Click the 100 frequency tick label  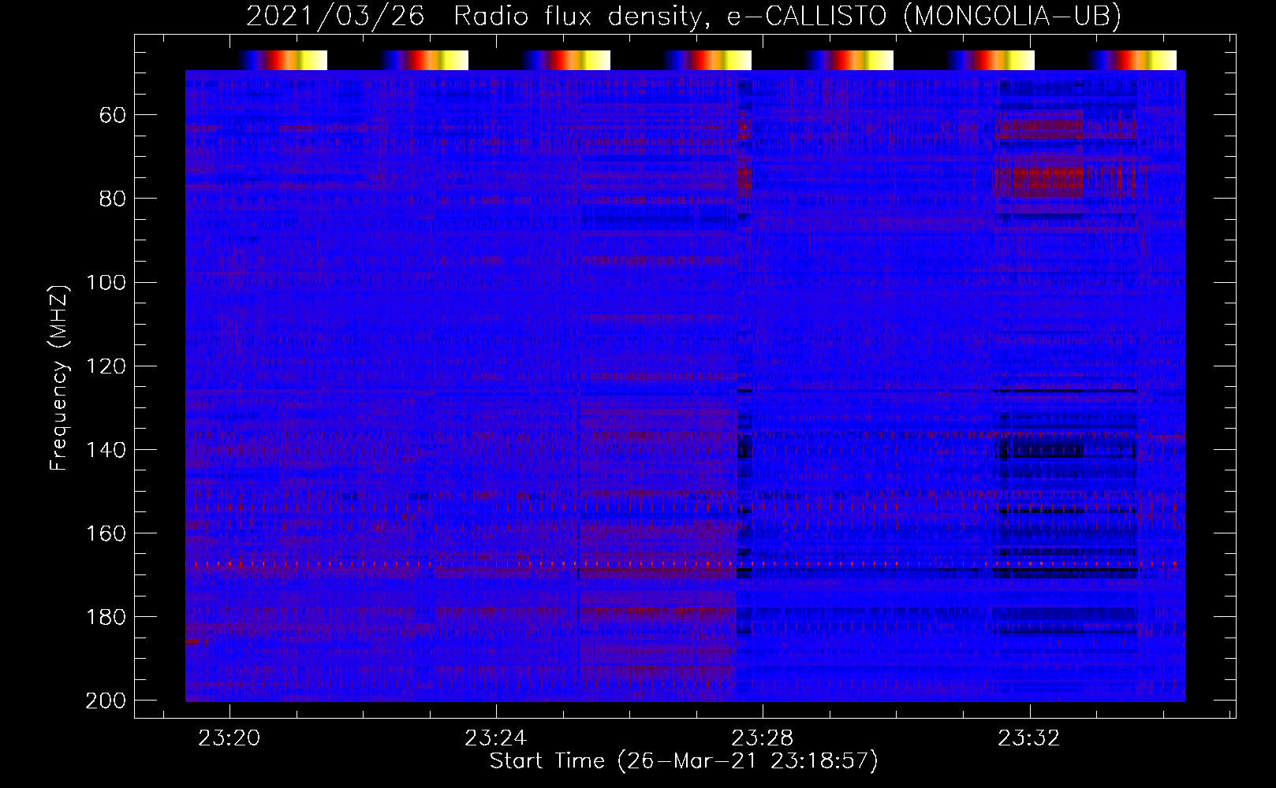coord(106,282)
